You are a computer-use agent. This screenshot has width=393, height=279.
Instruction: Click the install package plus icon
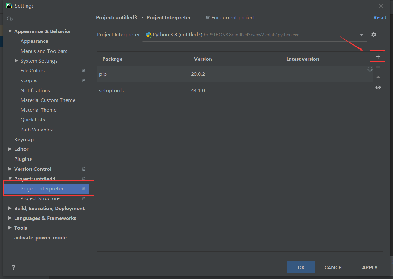click(x=378, y=57)
